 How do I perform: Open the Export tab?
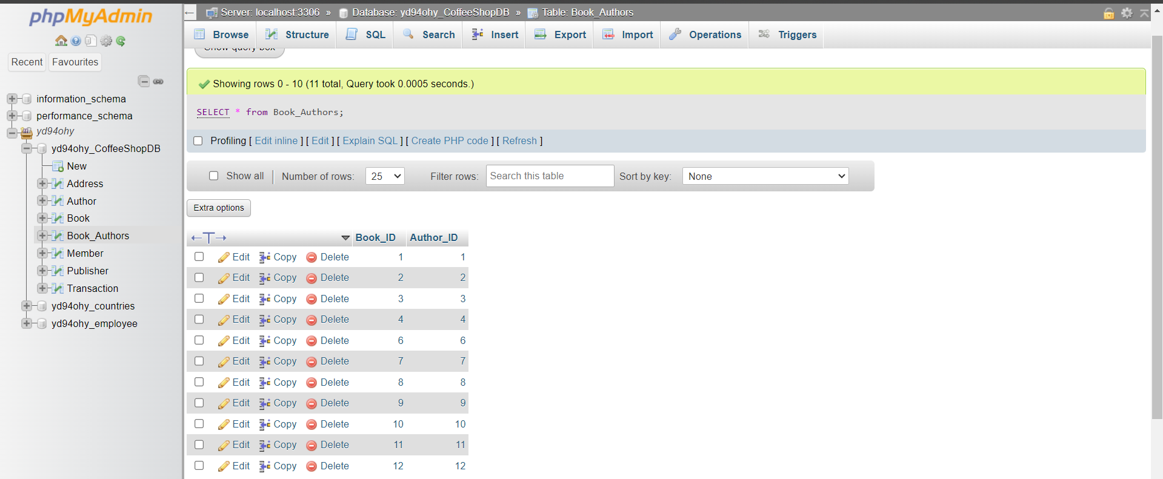point(559,35)
